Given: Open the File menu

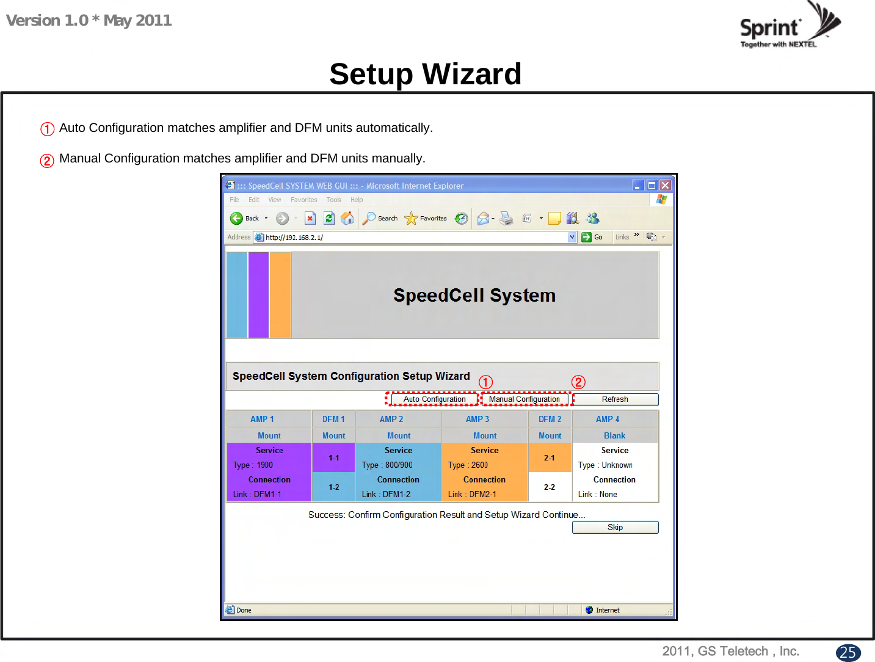Looking at the screenshot, I should click(234, 200).
